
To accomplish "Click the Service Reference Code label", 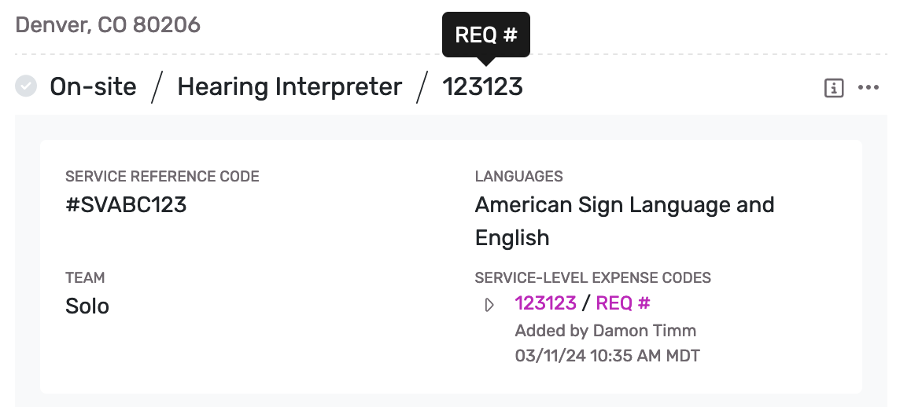I will pos(162,177).
